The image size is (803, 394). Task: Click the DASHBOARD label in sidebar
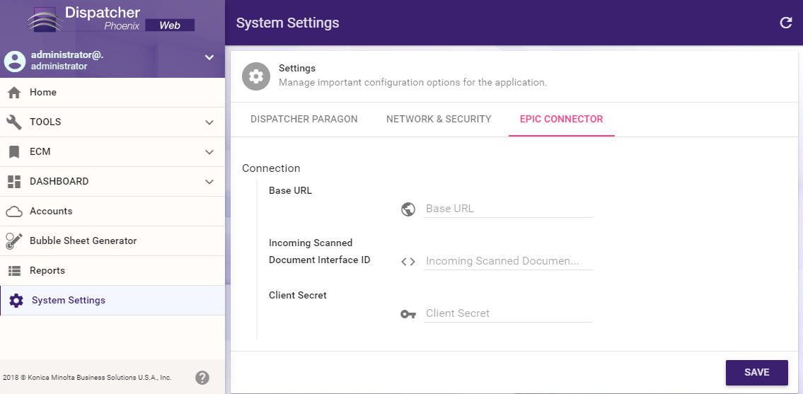click(59, 181)
